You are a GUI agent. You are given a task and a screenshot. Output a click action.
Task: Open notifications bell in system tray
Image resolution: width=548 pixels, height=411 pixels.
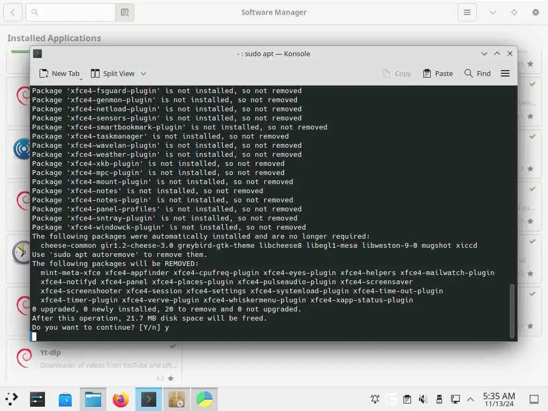[375, 399]
